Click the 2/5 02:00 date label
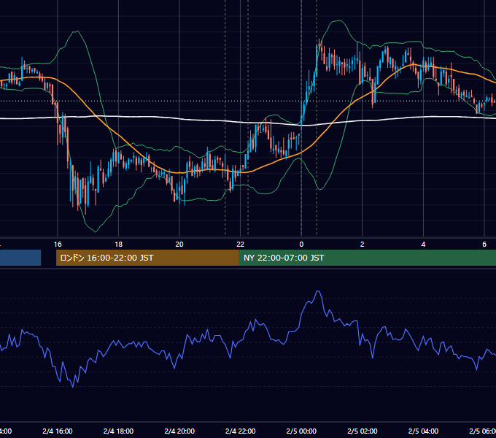 pyautogui.click(x=363, y=431)
